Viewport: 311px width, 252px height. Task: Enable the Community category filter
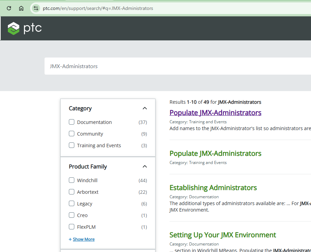(72, 134)
